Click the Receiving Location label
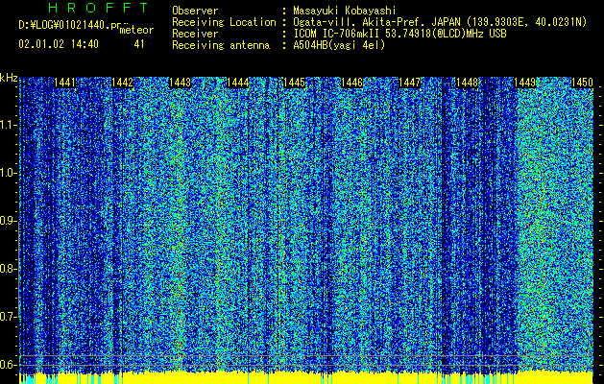 coord(224,22)
